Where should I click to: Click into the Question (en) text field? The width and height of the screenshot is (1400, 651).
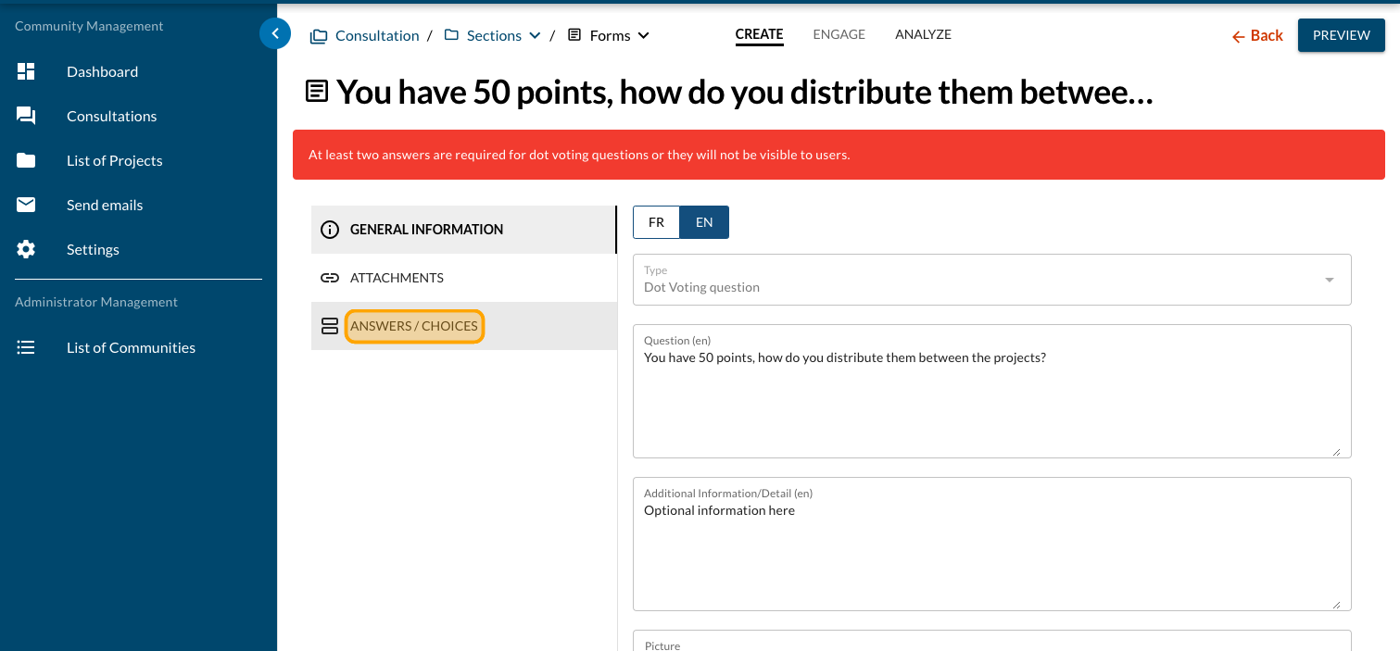(991, 398)
